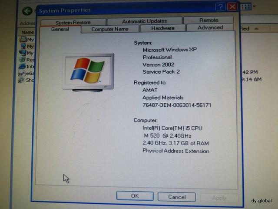Open the Views icon in Explorer toolbar
278x209 pixels.
(x=246, y=7)
